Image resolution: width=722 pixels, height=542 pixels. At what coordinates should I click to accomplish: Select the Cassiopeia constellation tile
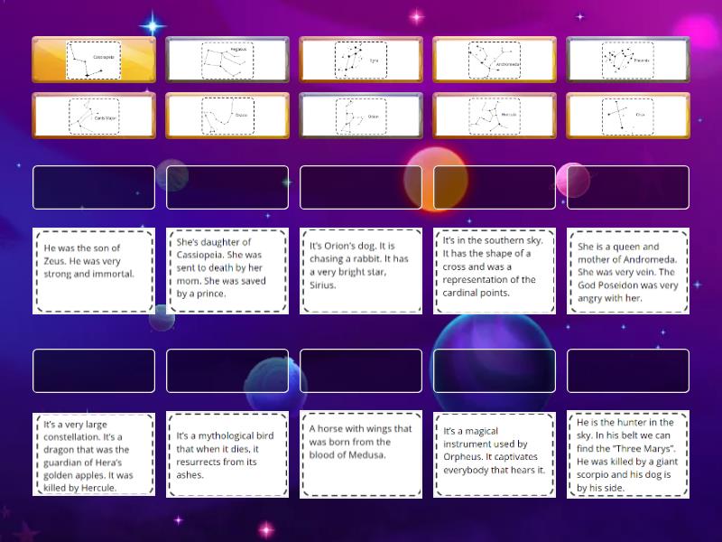tap(94, 60)
